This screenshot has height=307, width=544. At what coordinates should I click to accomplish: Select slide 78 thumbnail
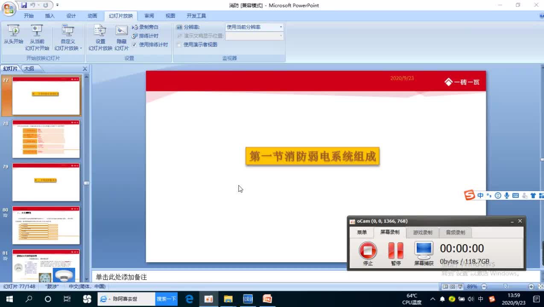click(x=46, y=139)
